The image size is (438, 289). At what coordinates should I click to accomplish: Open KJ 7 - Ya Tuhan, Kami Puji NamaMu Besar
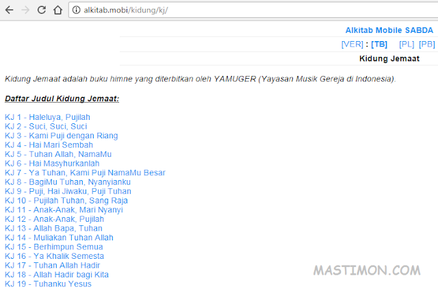pos(85,173)
